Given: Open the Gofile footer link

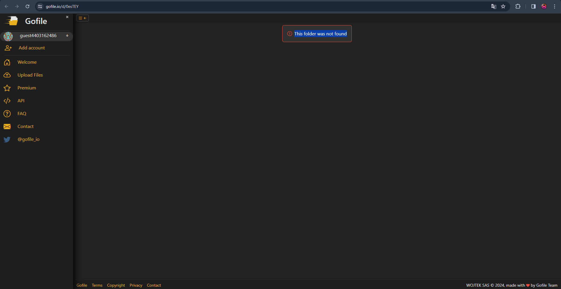Looking at the screenshot, I should coord(82,285).
